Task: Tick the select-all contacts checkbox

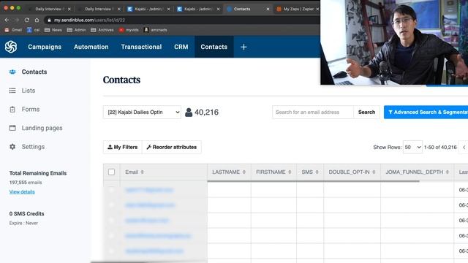Action: [111, 172]
